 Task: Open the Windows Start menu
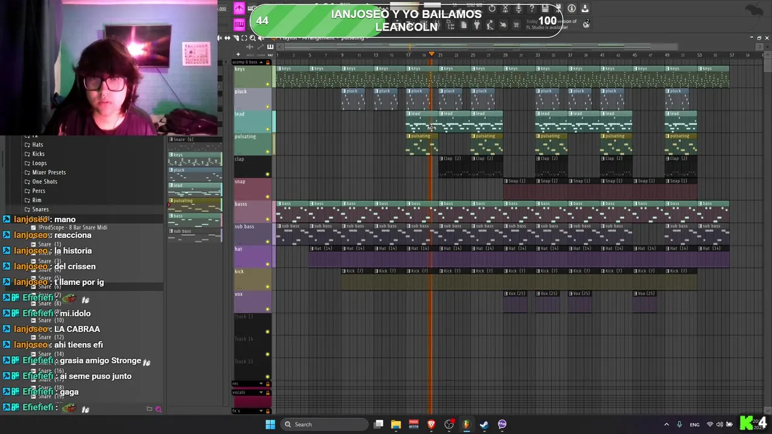(270, 424)
